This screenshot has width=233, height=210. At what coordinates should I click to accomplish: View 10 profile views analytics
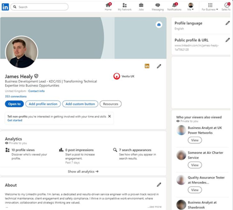[x=23, y=150]
